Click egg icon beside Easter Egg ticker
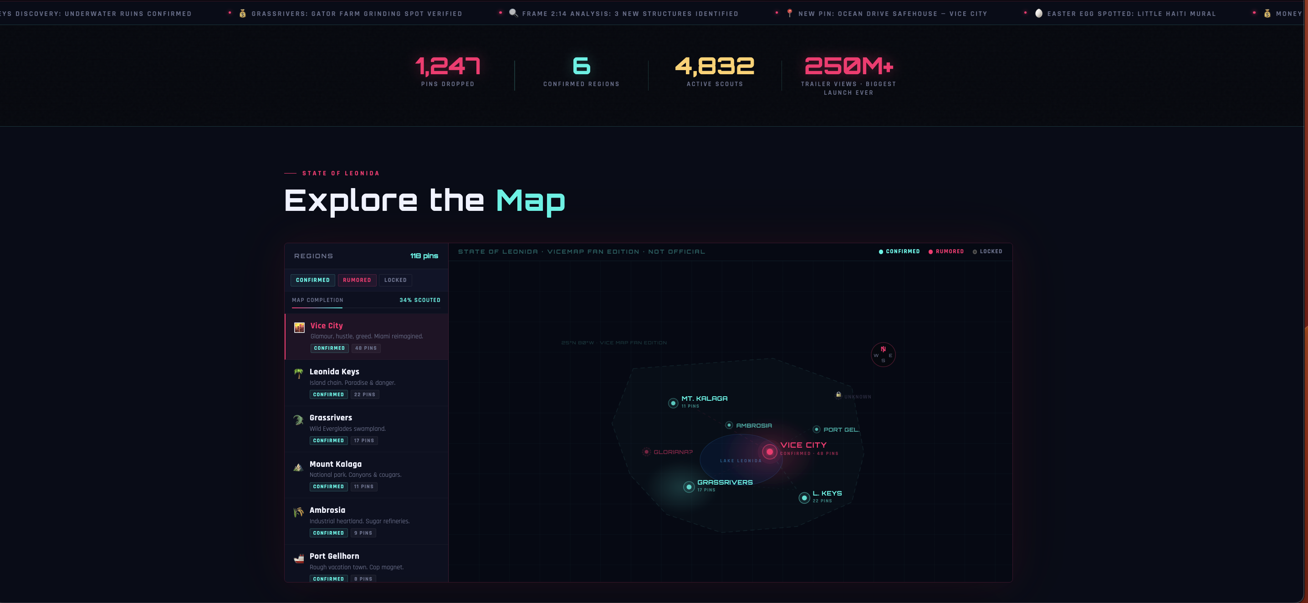This screenshot has width=1308, height=603. point(1038,13)
